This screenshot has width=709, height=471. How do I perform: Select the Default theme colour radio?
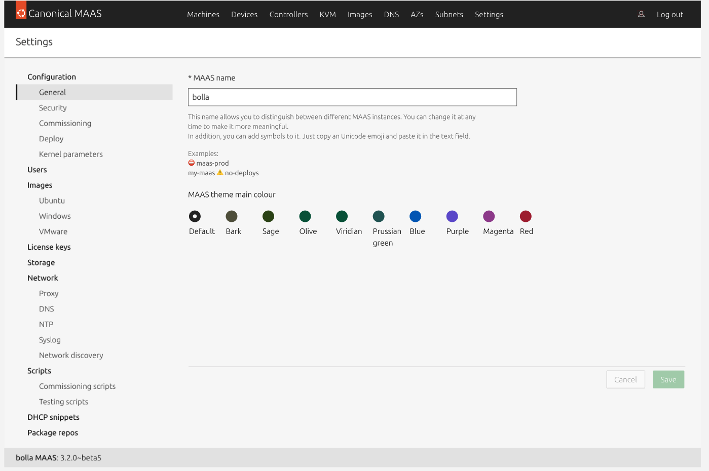195,216
